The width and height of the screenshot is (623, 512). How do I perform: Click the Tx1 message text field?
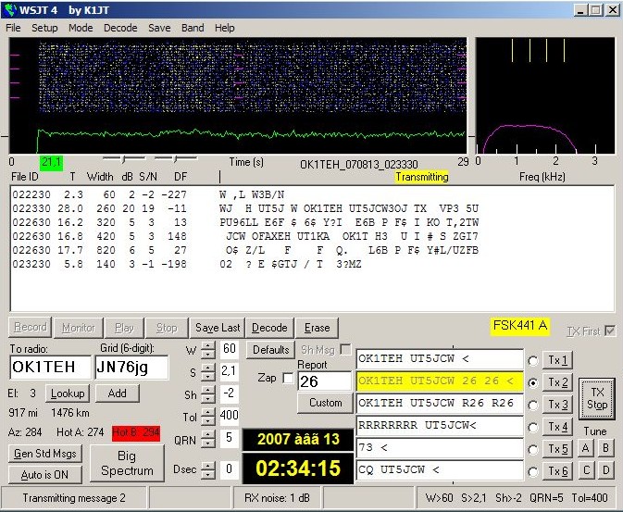(x=440, y=359)
